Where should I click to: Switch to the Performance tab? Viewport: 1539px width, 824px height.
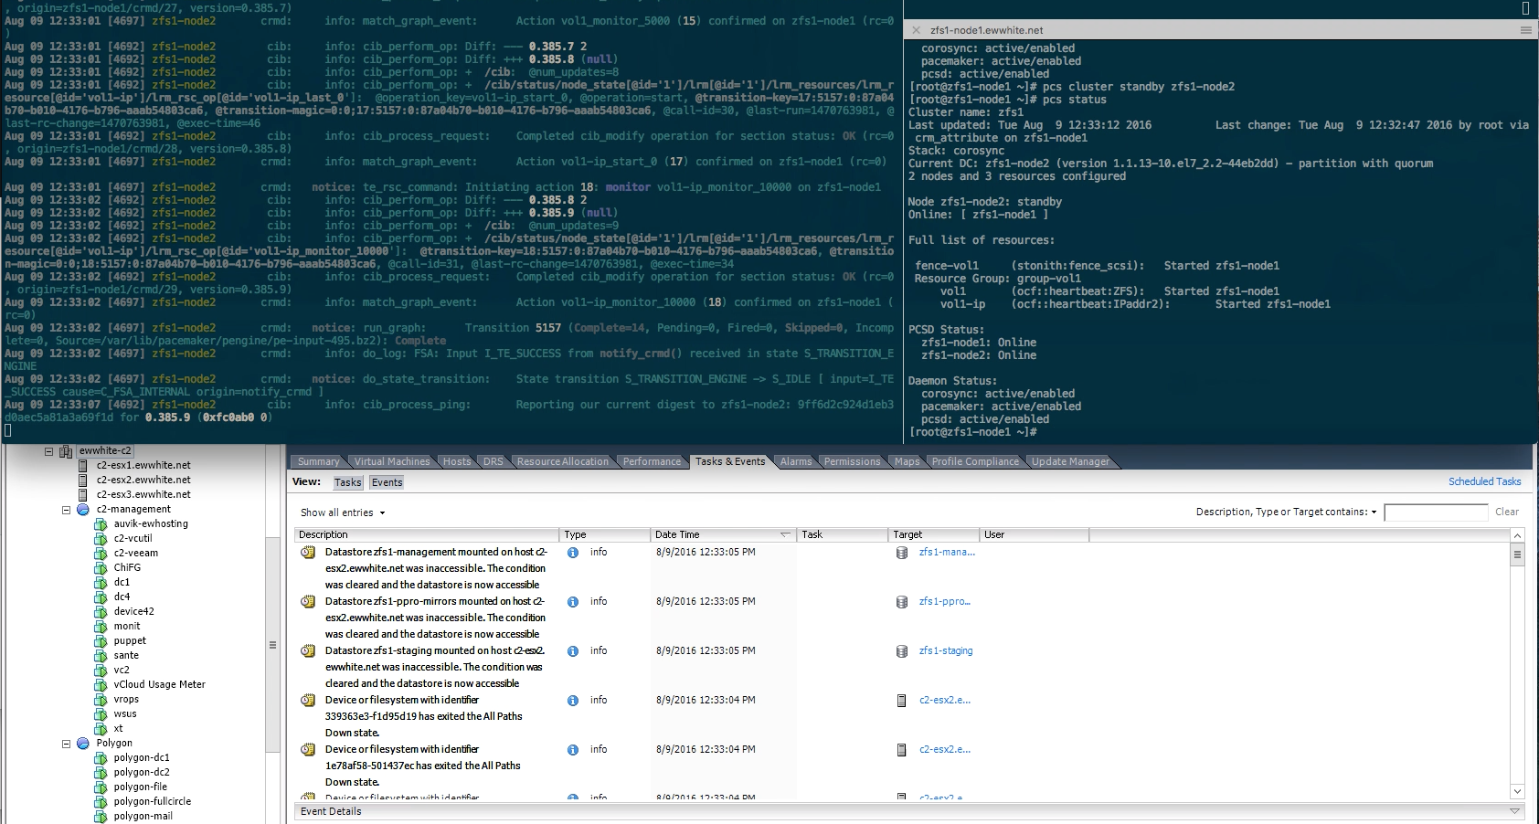653,461
